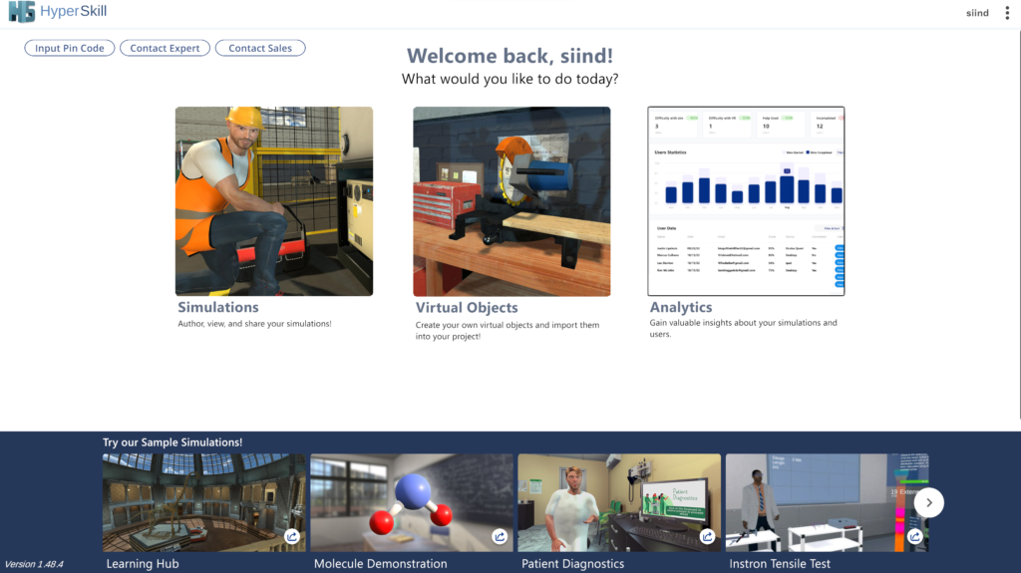Click share icon on Patient Diagnostics thumbnail
Image resolution: width=1021 pixels, height=573 pixels.
(x=707, y=537)
